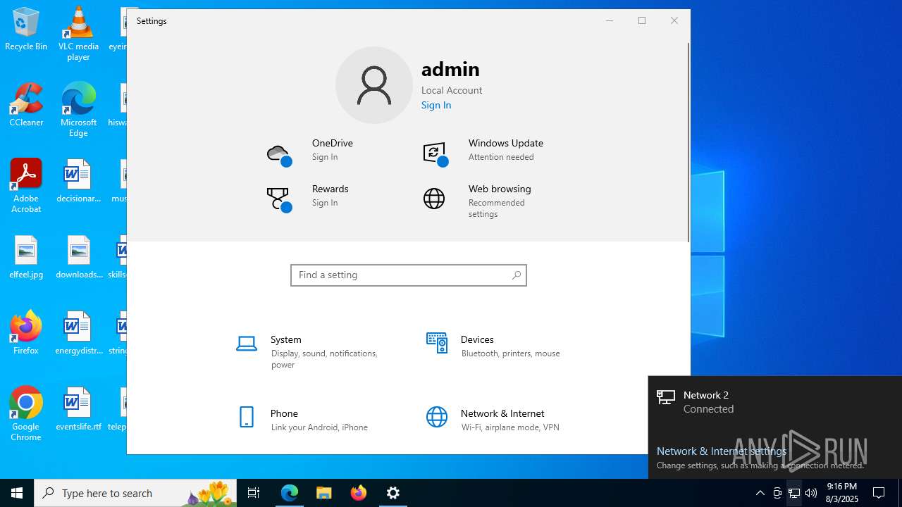
Task: Click the OneDrive cloud icon
Action: pyautogui.click(x=279, y=154)
